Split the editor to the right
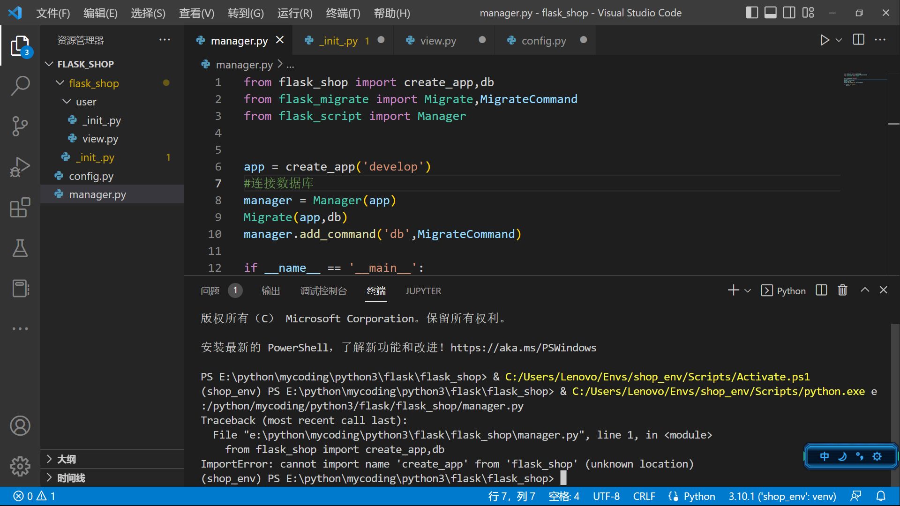The width and height of the screenshot is (900, 506). 859,40
